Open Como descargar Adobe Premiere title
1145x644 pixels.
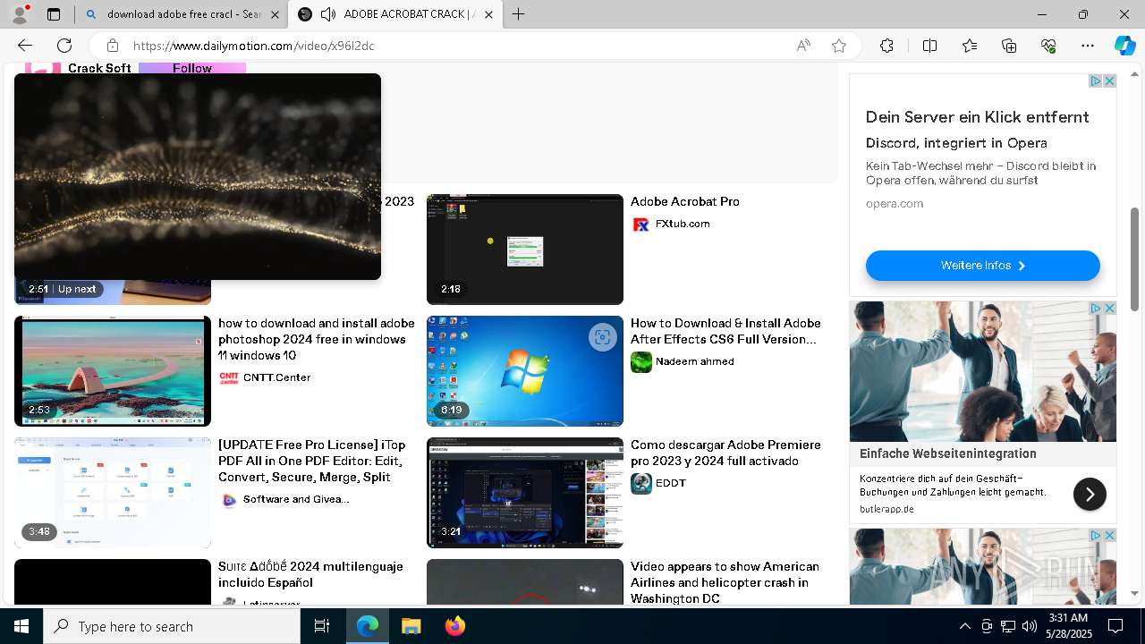725,453
